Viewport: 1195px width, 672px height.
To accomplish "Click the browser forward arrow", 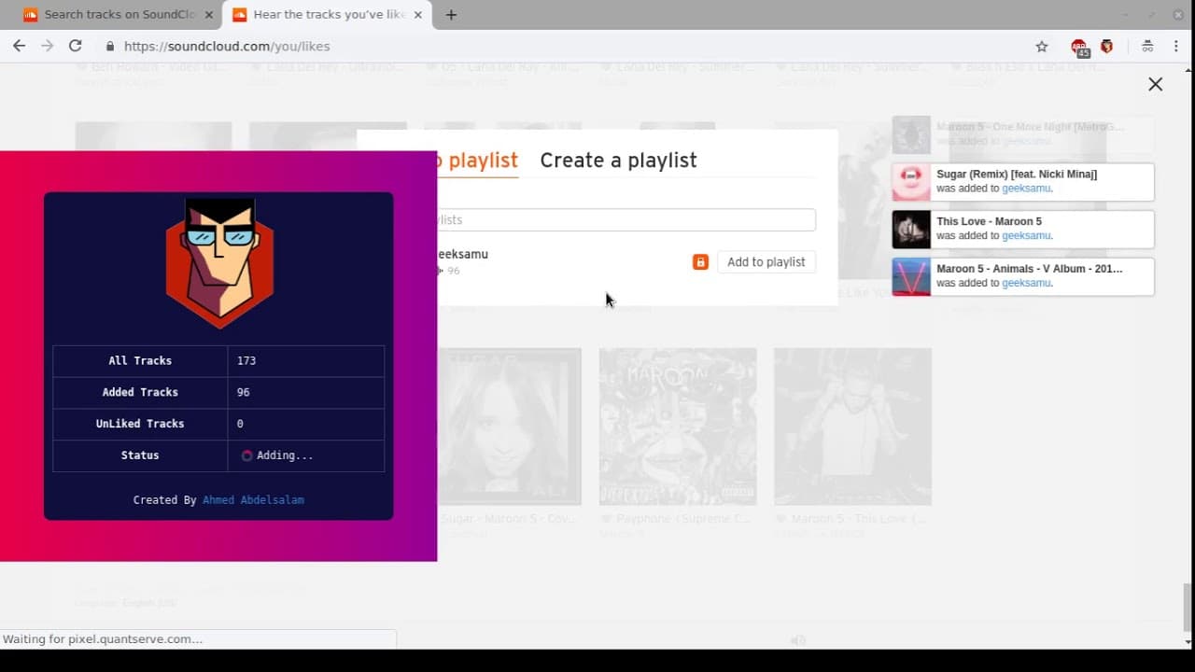I will pyautogui.click(x=47, y=46).
